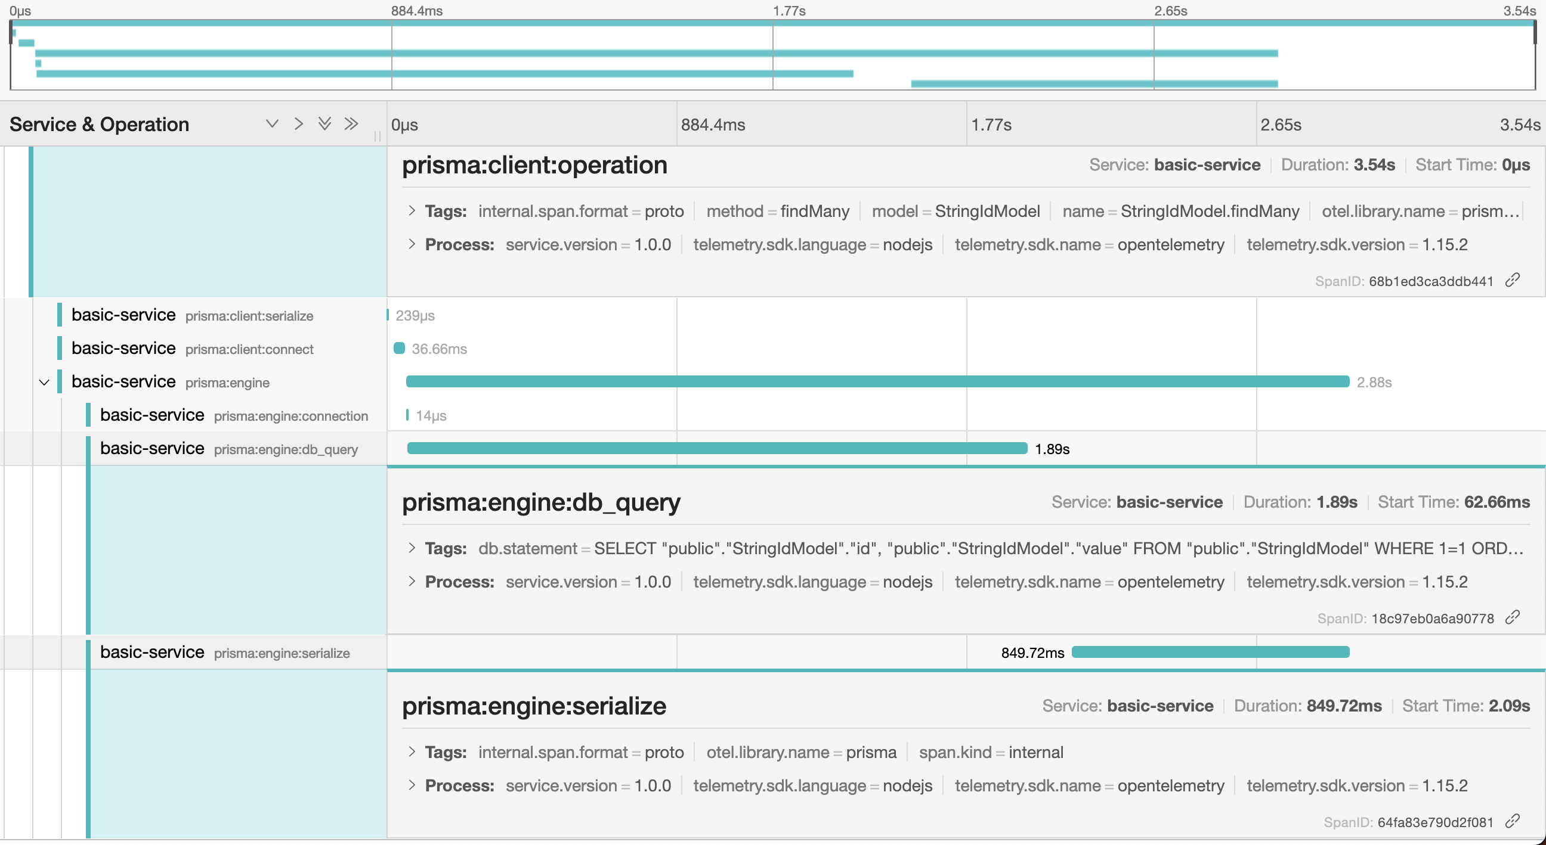The image size is (1546, 845).
Task: Select the double down chevron expand-all icon
Action: click(324, 123)
